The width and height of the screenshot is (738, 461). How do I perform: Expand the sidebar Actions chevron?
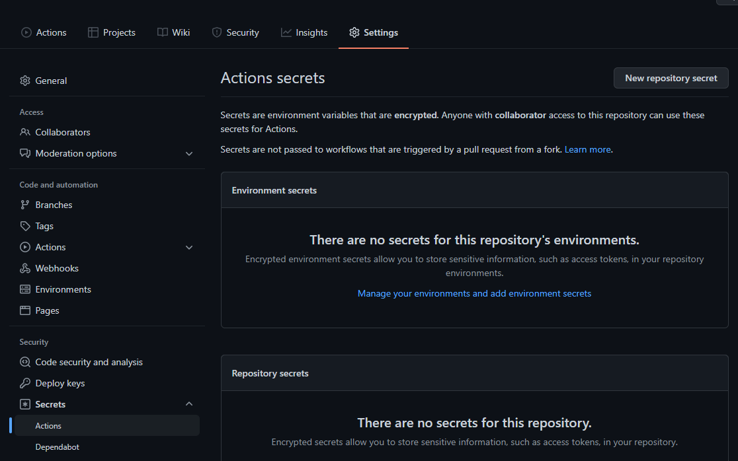(189, 248)
